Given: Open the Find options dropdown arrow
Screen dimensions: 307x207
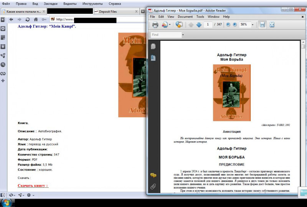Looking at the screenshot, I should pyautogui.click(x=183, y=35).
